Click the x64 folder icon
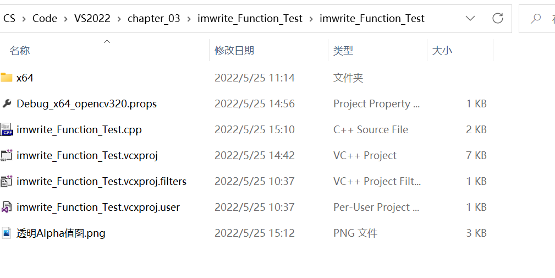The image size is (555, 278). [x=7, y=78]
